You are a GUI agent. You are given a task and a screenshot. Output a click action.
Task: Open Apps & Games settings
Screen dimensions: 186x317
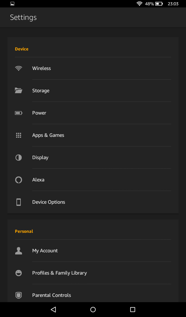48,135
